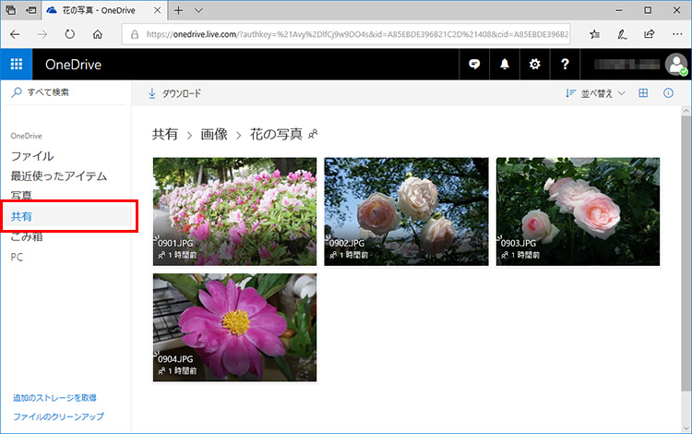692x434 pixels.
Task: Click the help question mark icon
Action: pos(565,64)
